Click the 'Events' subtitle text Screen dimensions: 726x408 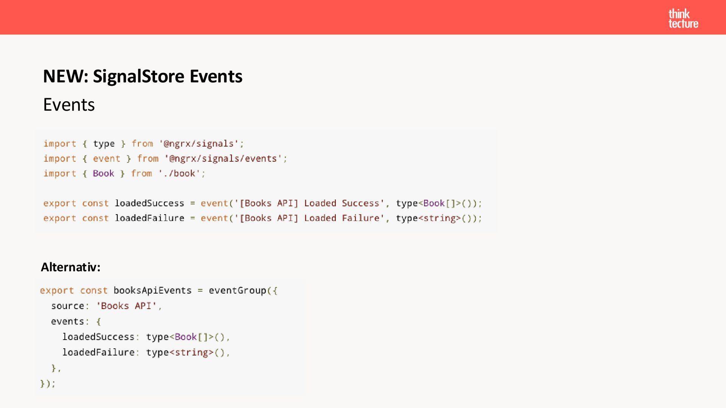coord(69,105)
